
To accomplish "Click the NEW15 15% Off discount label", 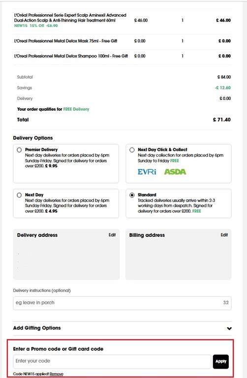I will click(x=36, y=26).
